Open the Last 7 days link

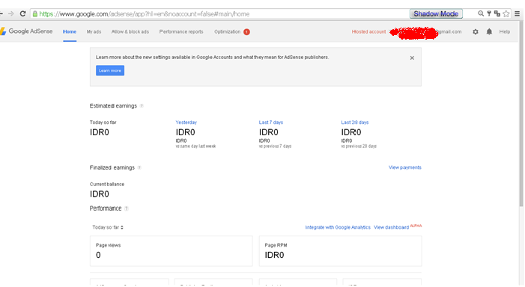[271, 123]
